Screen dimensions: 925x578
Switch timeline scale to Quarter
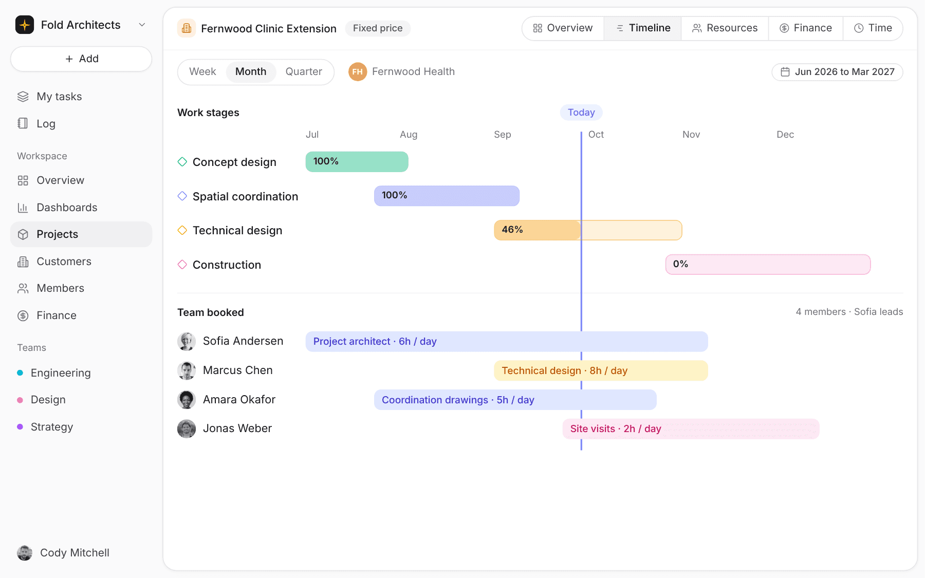(304, 72)
